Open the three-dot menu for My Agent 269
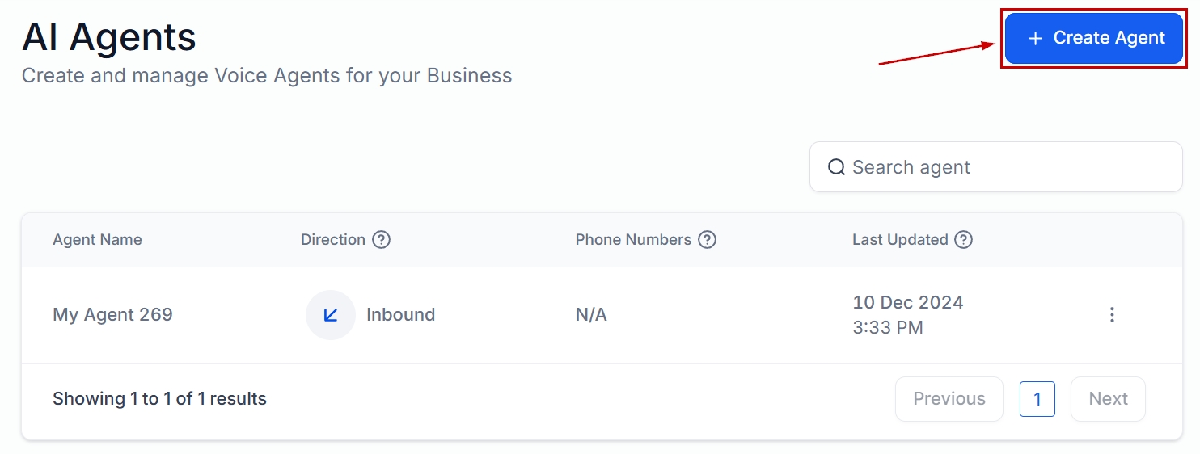1200x454 pixels. pos(1112,315)
